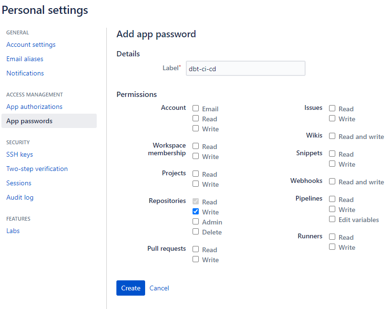Check Webhooks Read and write permission
This screenshot has height=309, width=387.
(x=332, y=181)
